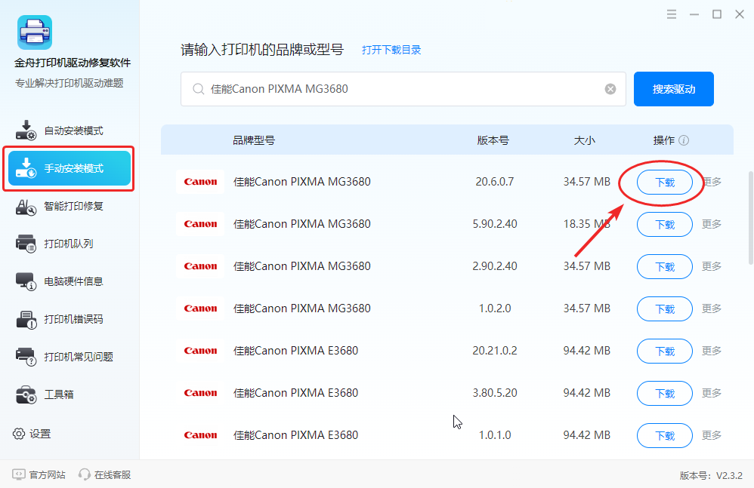
Task: Click Canon logo of version 2.90.2.40 row
Action: coord(200,266)
